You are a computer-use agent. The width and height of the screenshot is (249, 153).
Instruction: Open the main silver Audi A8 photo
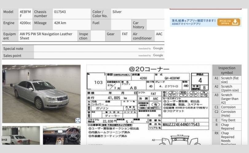click(41, 94)
